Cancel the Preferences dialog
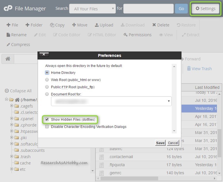This screenshot has height=182, width=223. point(173,143)
